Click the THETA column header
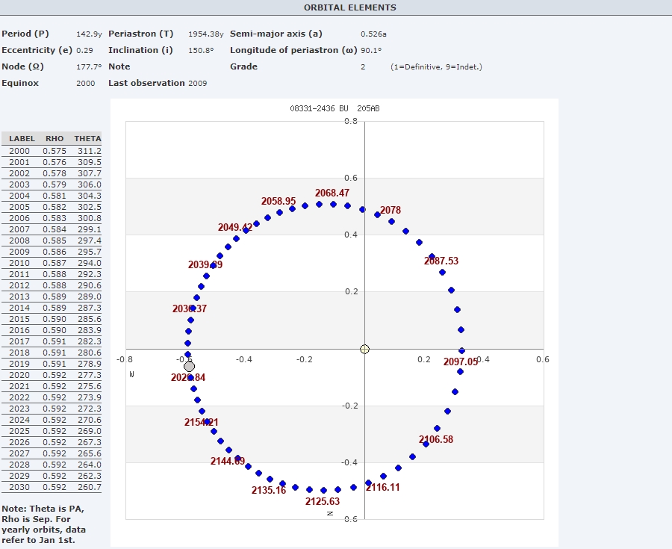Image resolution: width=672 pixels, height=549 pixels. point(87,139)
